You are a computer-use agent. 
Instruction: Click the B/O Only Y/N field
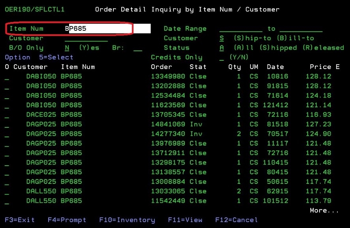pyautogui.click(x=67, y=48)
